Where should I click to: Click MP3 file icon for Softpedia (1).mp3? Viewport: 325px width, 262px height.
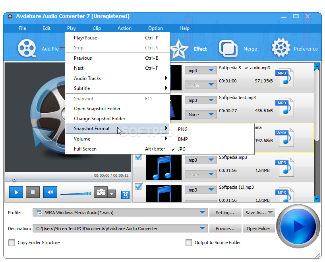pos(285,195)
